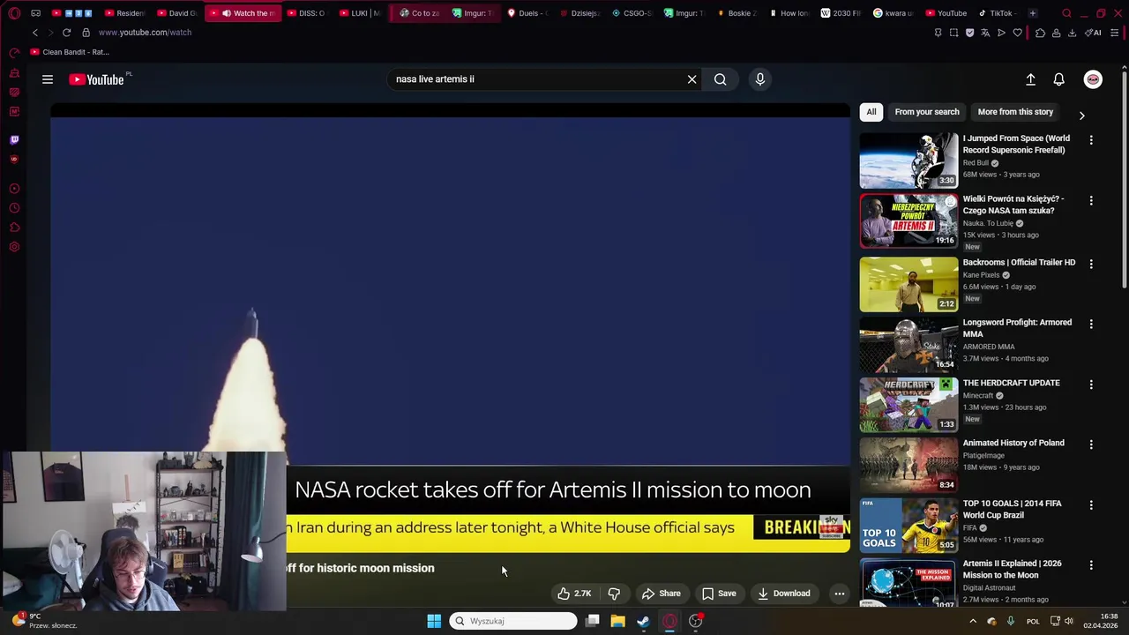Open history clock in Opera sidebar
1129x635 pixels.
14,208
